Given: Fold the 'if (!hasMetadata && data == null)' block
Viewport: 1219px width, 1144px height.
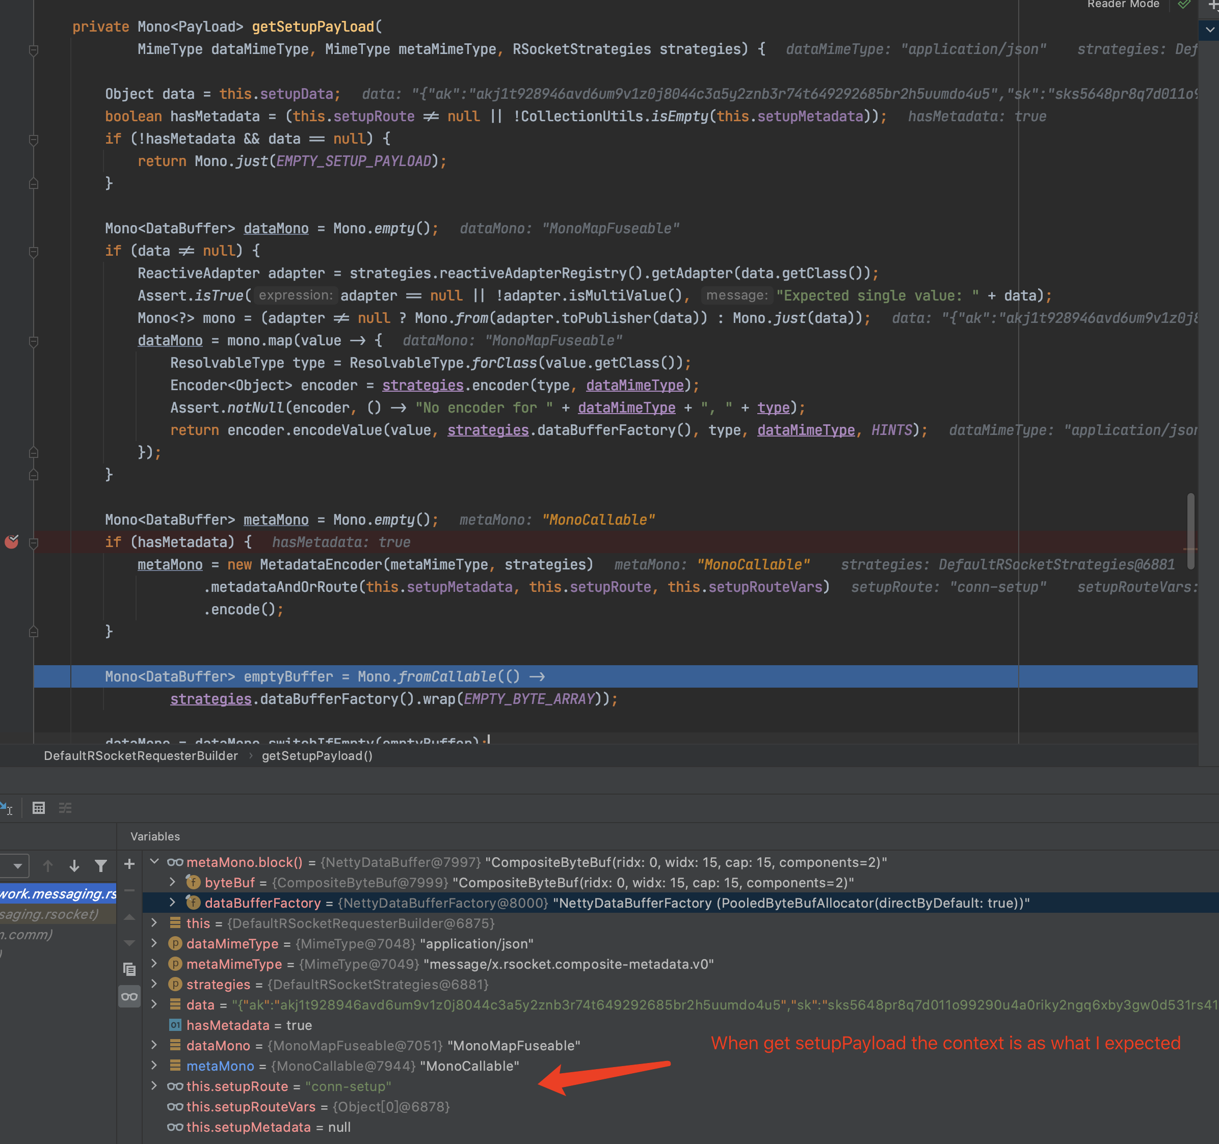Looking at the screenshot, I should [34, 139].
